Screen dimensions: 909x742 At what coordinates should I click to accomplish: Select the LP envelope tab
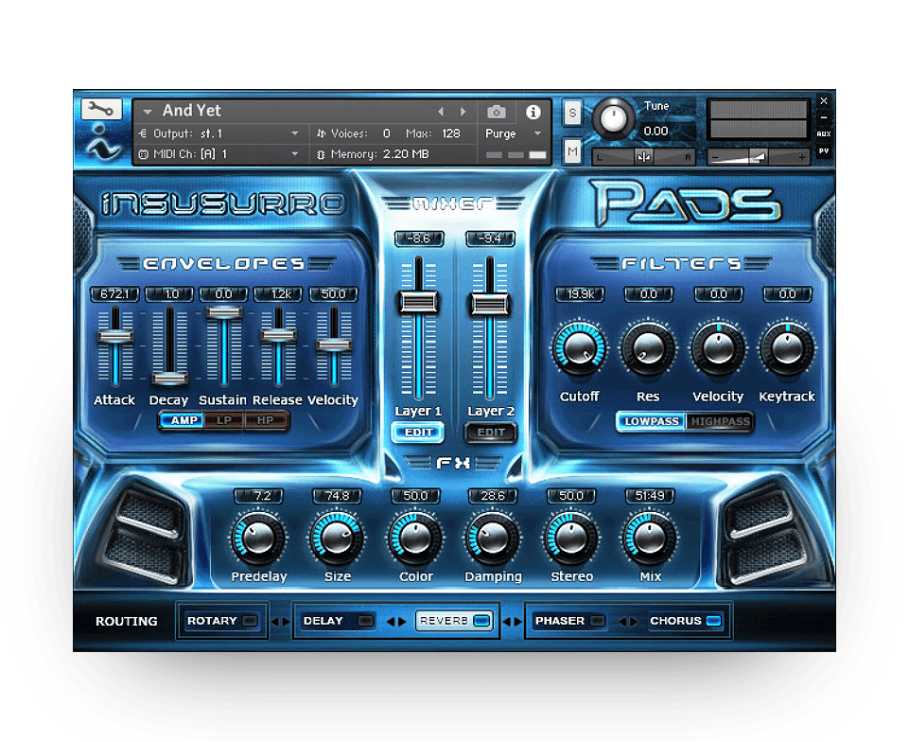click(224, 420)
